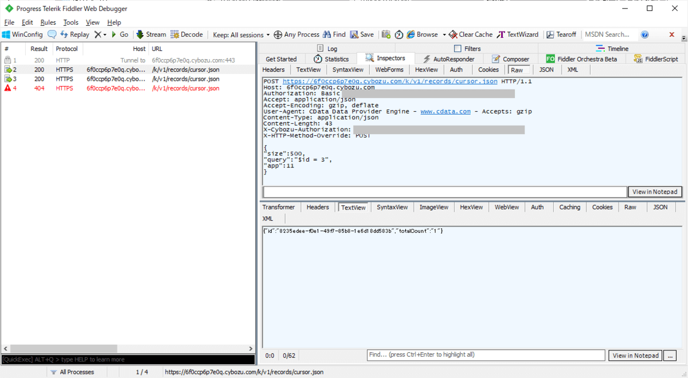Viewport: 688px width, 378px height.
Task: Click the comment speech bubble icon
Action: 52,34
